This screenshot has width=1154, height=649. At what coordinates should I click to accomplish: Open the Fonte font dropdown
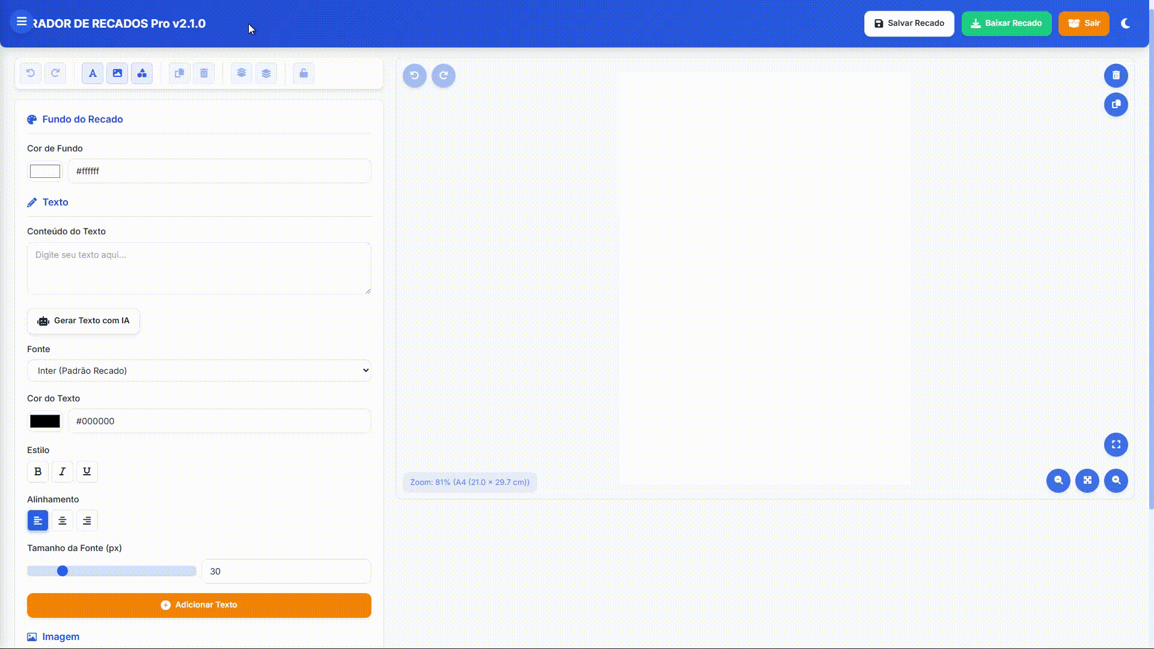tap(199, 371)
